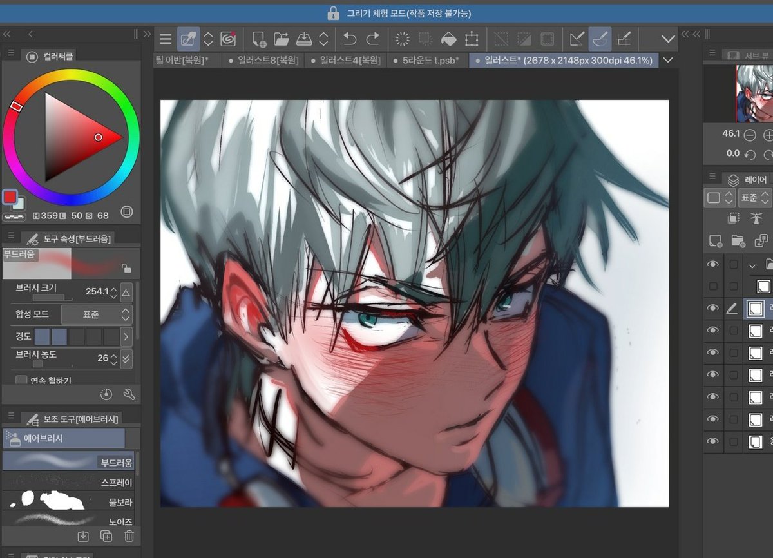The width and height of the screenshot is (773, 558).
Task: Switch to 일러스트8[복원] tab
Action: point(262,60)
